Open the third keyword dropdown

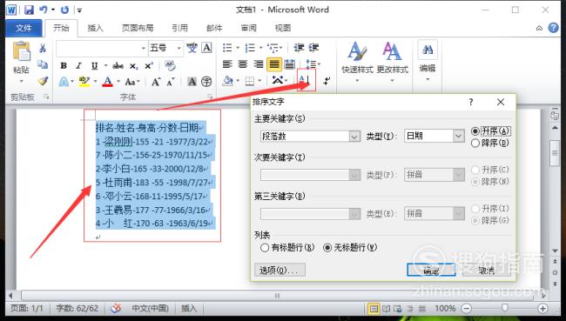pyautogui.click(x=354, y=213)
